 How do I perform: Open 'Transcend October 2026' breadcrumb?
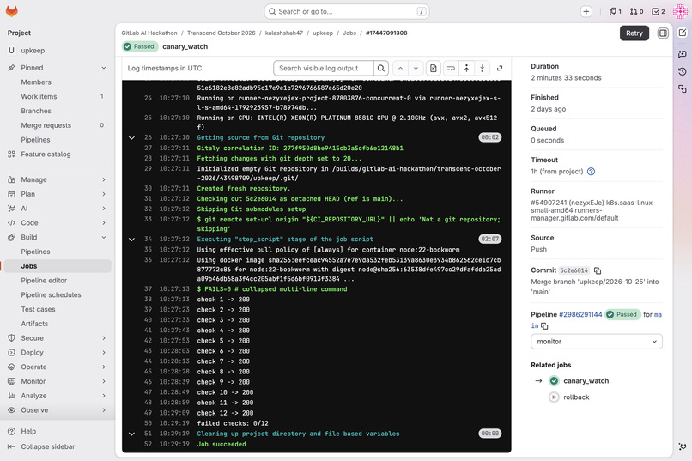point(222,33)
